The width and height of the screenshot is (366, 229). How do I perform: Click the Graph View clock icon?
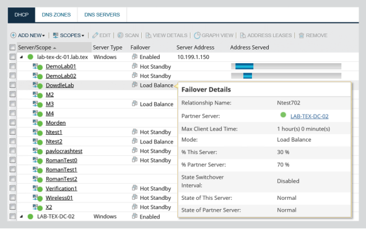coord(197,35)
